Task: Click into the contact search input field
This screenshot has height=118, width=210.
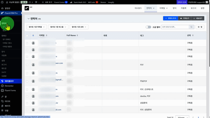Action: [175, 27]
